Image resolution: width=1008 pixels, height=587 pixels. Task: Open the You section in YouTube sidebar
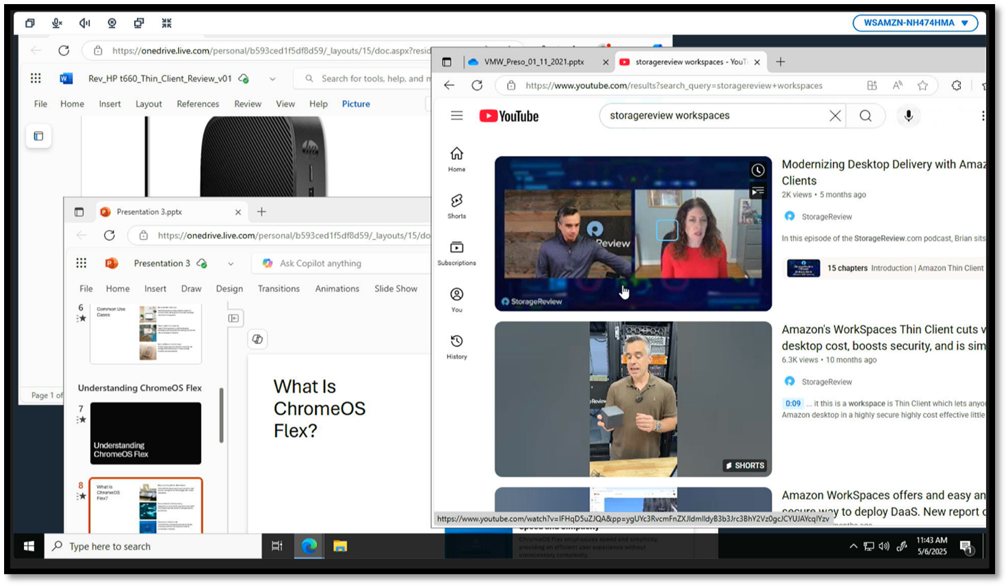coord(456,300)
